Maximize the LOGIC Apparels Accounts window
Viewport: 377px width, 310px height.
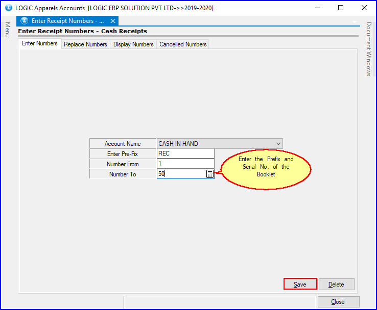click(340, 8)
